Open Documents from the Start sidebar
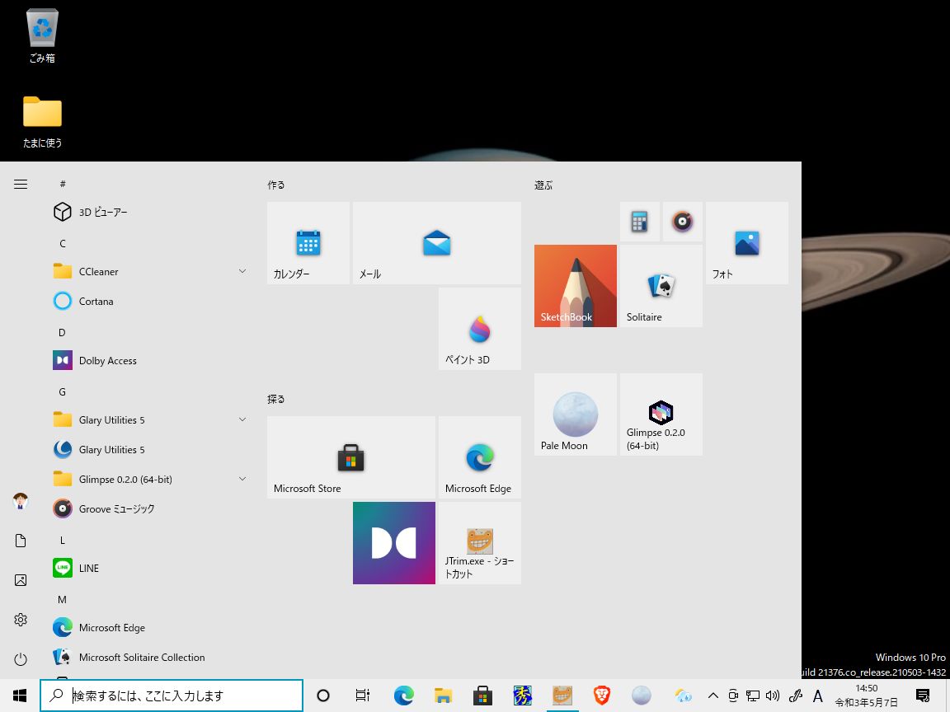Viewport: 950px width, 712px height. [21, 541]
